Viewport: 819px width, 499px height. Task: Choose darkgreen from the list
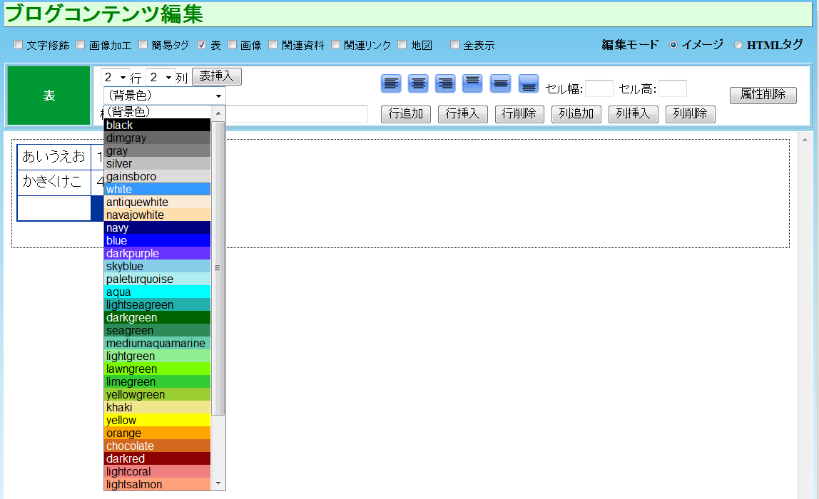[157, 317]
